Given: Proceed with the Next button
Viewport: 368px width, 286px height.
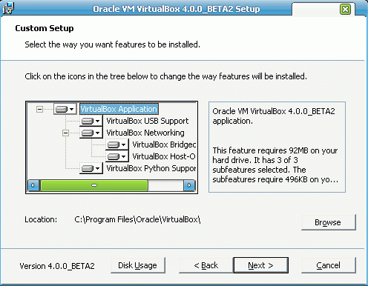Looking at the screenshot, I should (x=261, y=265).
